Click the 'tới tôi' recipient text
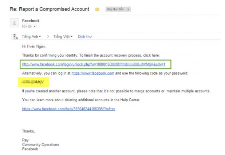 27,26
